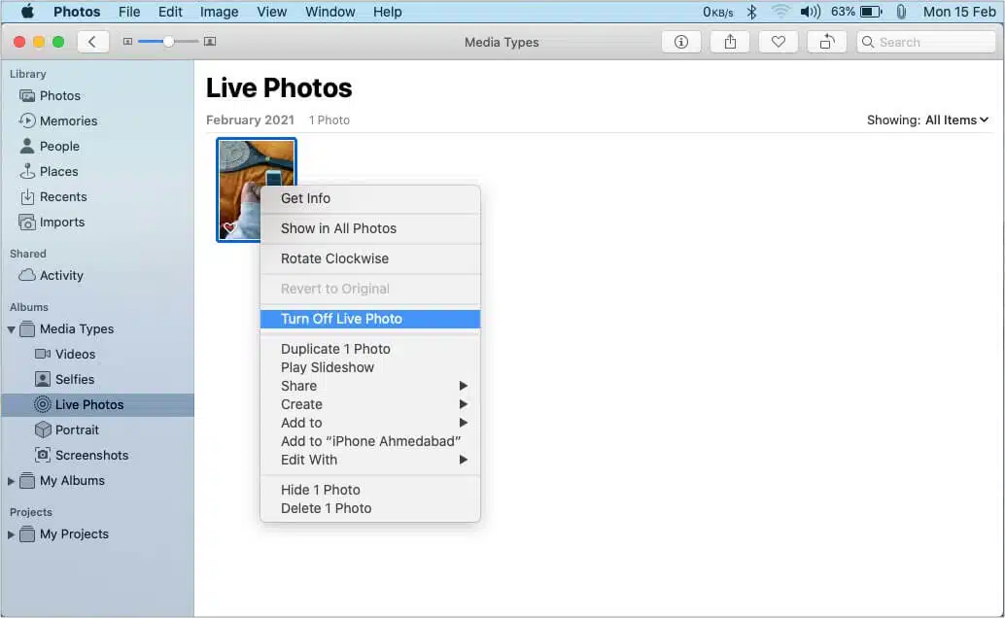Click the Get Info toolbar icon
This screenshot has height=618, width=1005.
pos(680,42)
